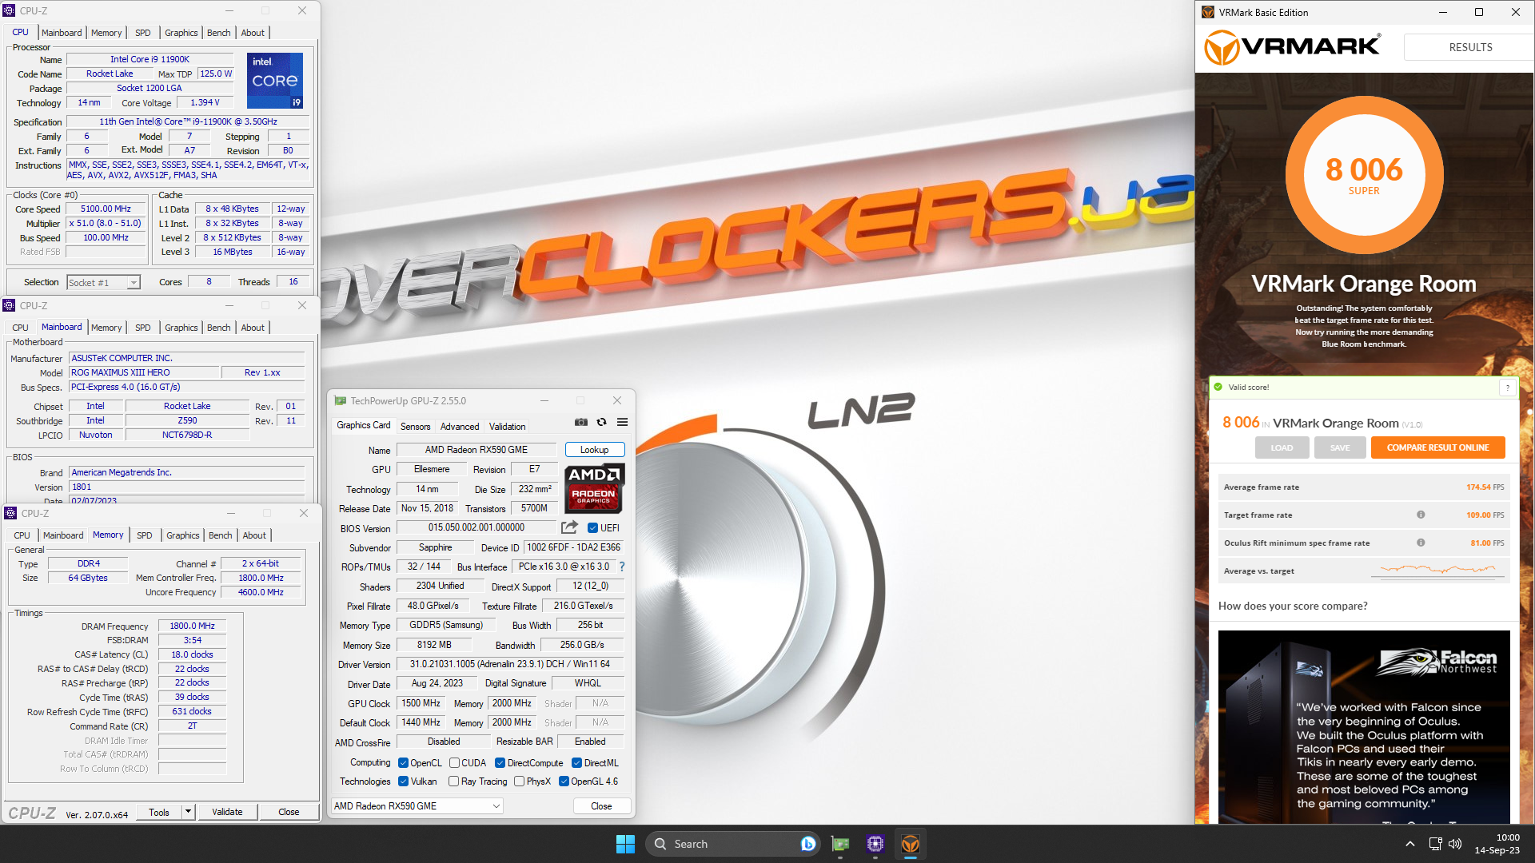
Task: Toggle the Vulkan checkbox
Action: [x=404, y=781]
